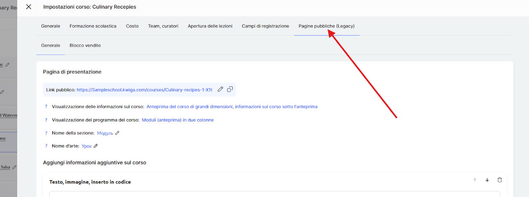Screen dimensions: 529x197
Task: Edit the lesson name Урок
Action: (x=96, y=146)
